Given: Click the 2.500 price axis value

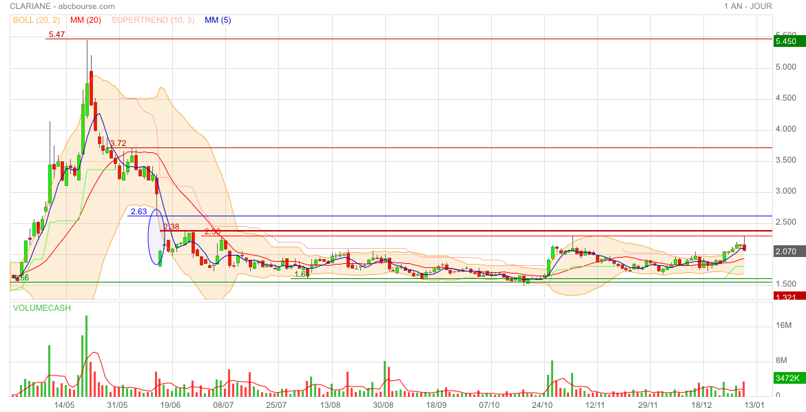Looking at the screenshot, I should 785,223.
